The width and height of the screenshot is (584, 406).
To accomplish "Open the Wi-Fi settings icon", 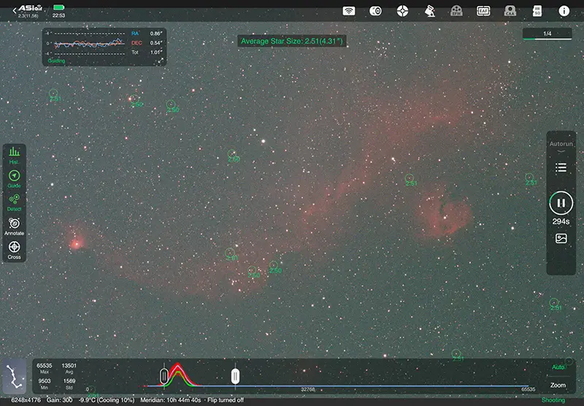I will [x=349, y=11].
